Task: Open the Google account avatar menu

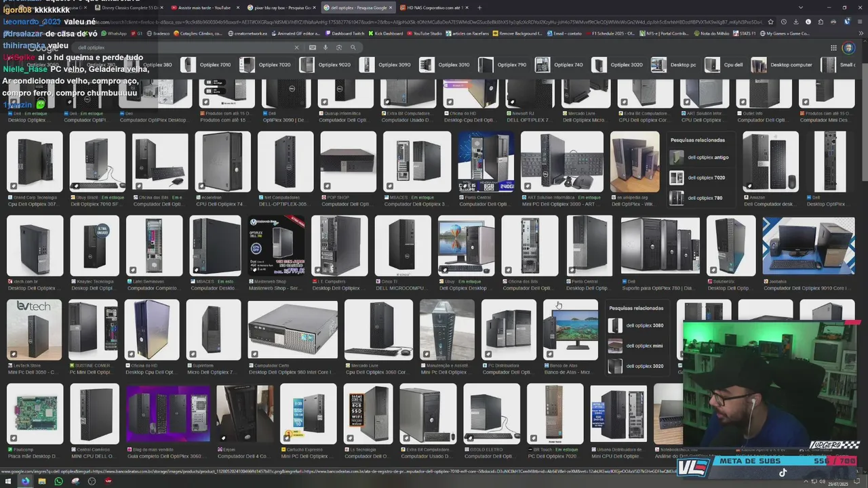Action: [x=848, y=47]
